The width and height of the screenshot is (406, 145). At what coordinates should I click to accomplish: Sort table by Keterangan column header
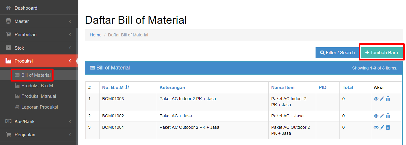(x=172, y=88)
